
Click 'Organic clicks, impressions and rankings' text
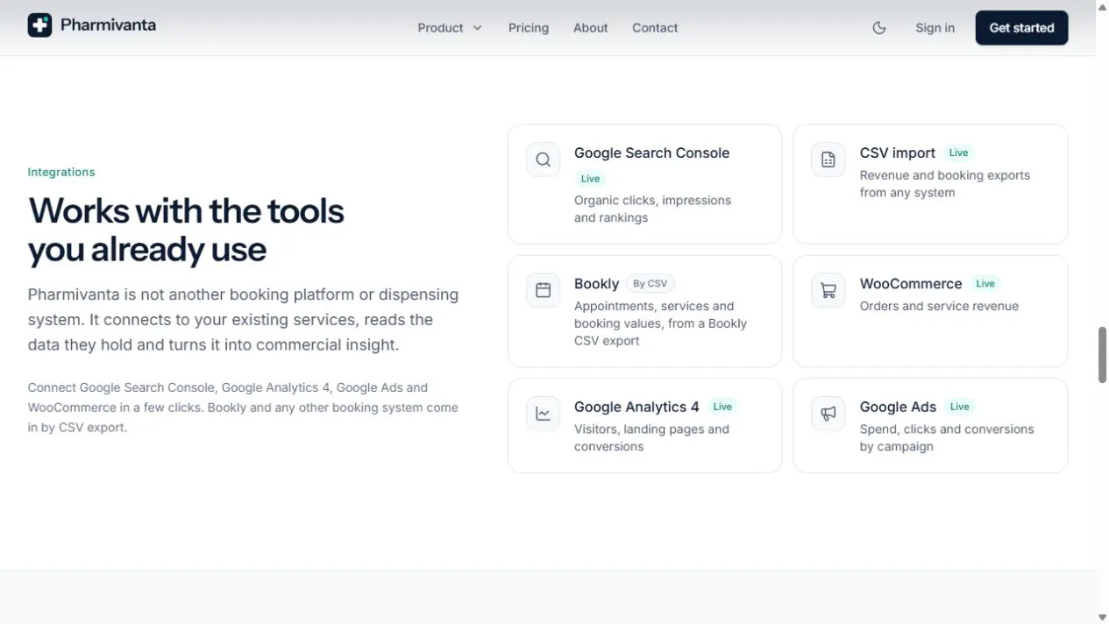(x=652, y=209)
